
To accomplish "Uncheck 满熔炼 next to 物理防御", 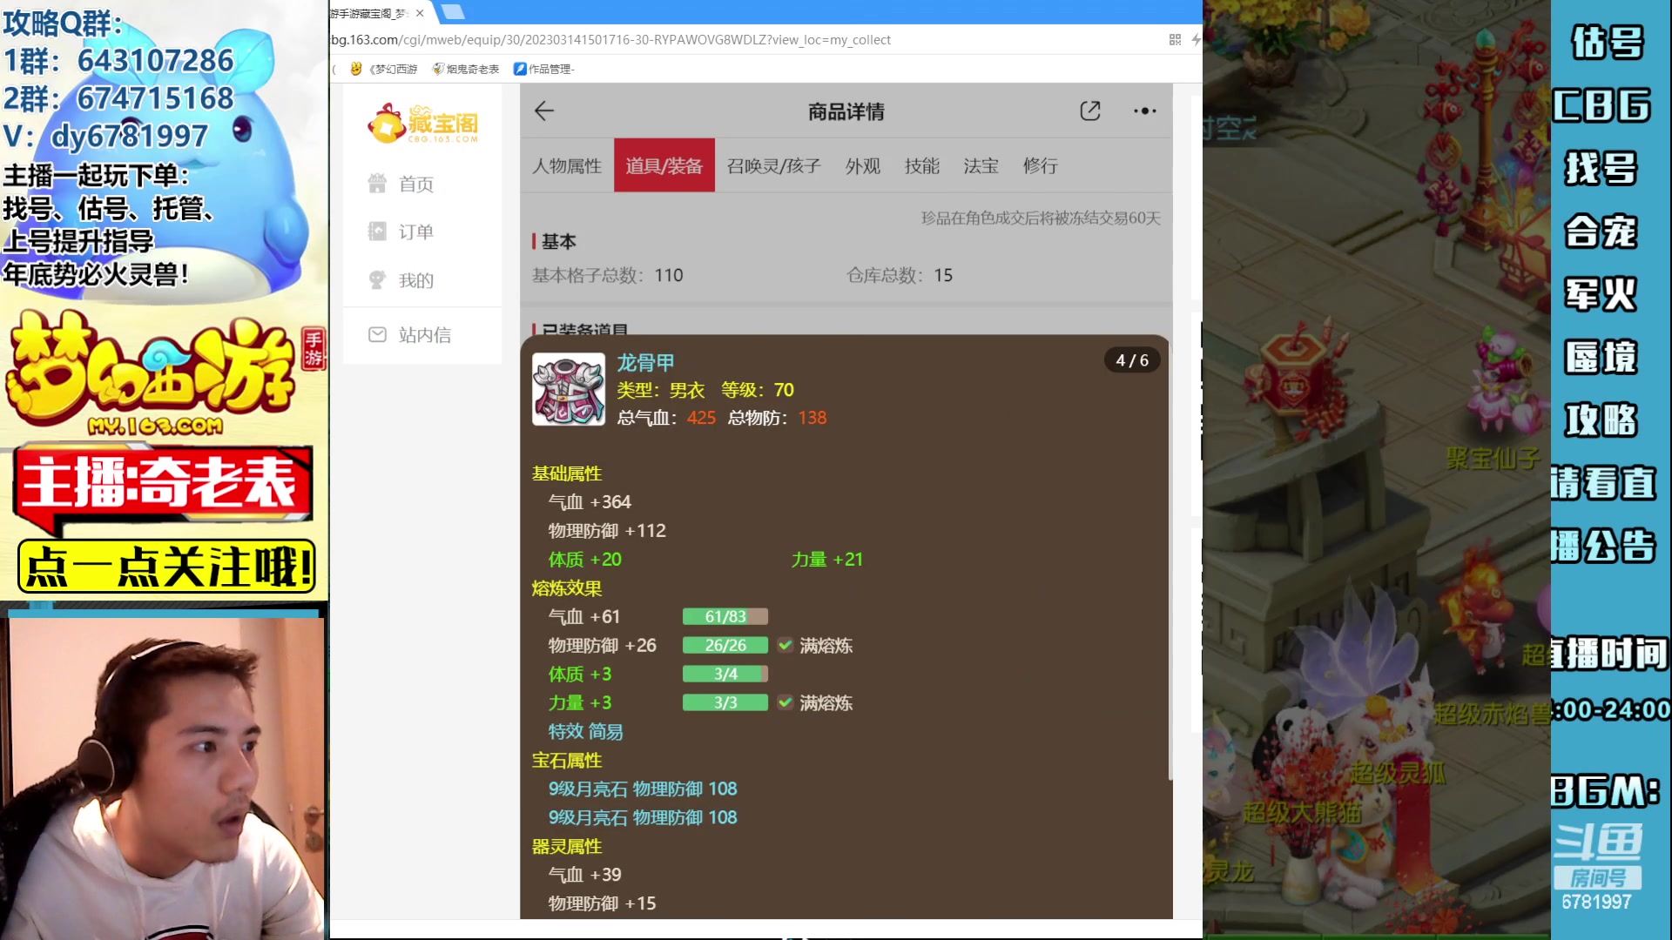I will point(785,645).
